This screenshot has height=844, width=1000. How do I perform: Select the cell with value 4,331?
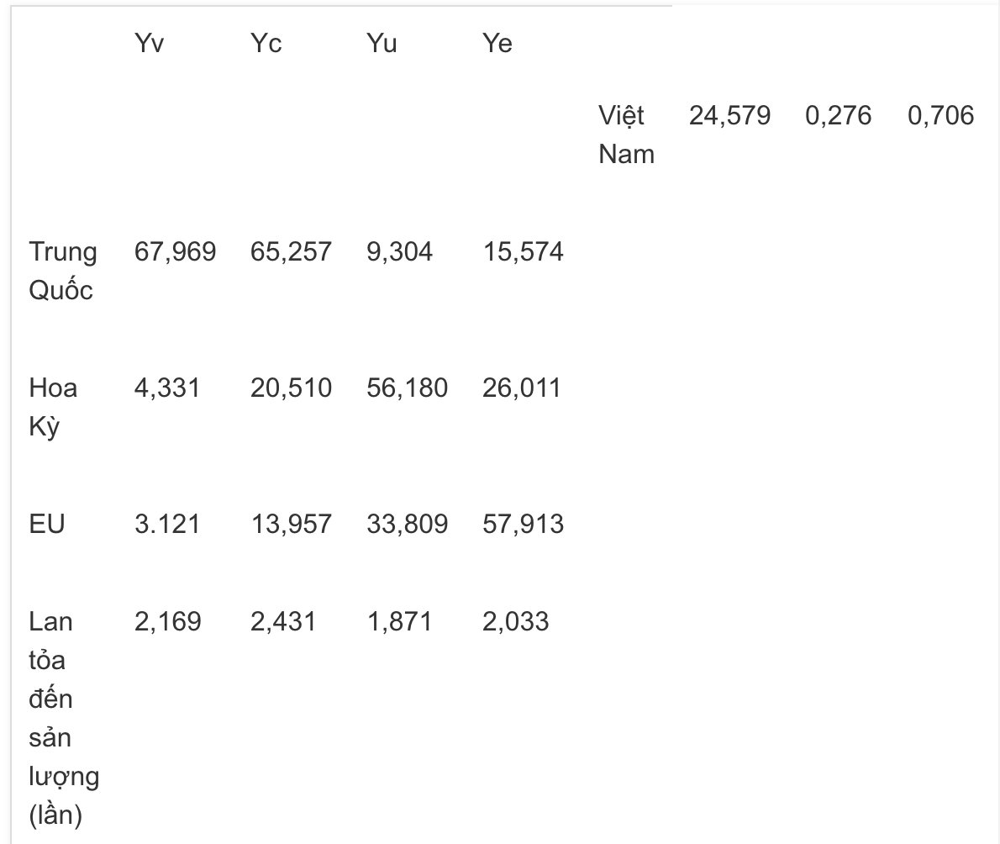[167, 388]
